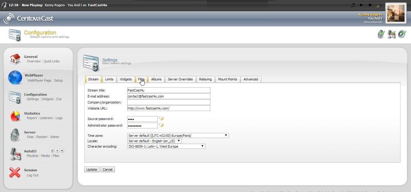This screenshot has width=411, height=192.
Task: Click the AutoDJ microphone icon
Action: coord(15,154)
